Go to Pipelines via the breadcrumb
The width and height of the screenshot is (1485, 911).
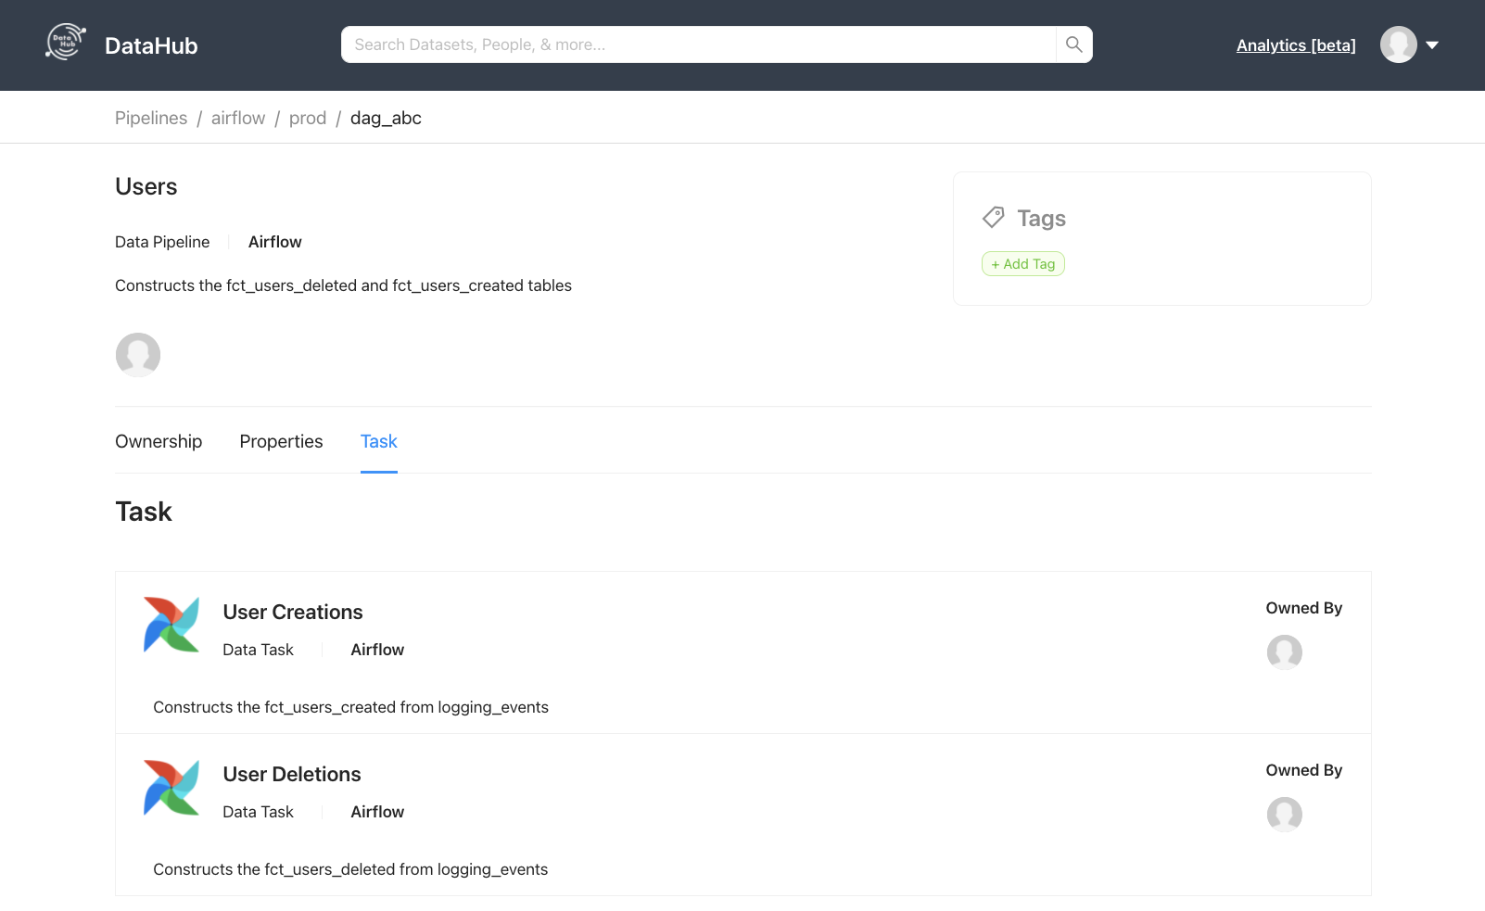[151, 118]
